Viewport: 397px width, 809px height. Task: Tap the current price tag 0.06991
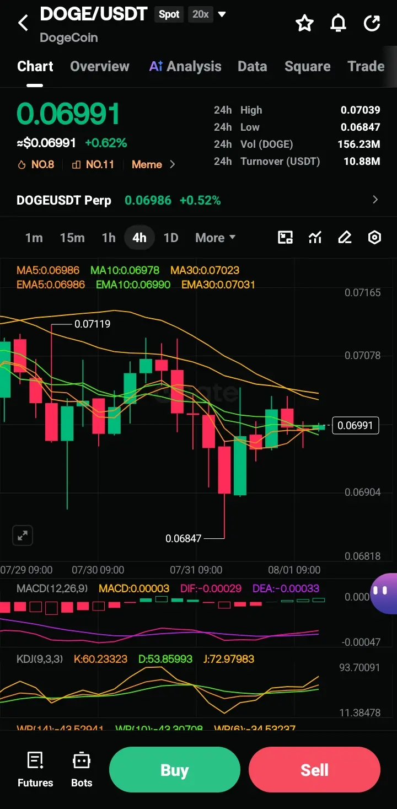pos(356,426)
